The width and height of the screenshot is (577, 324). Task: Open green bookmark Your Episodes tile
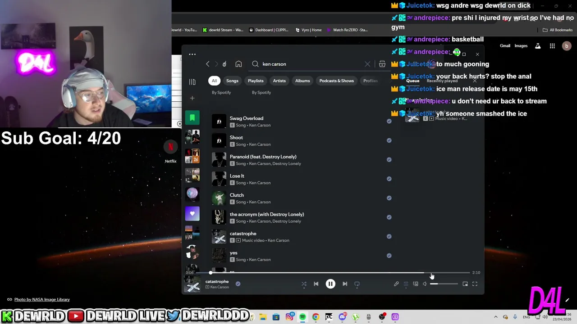(x=192, y=118)
